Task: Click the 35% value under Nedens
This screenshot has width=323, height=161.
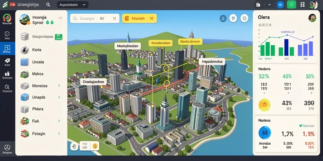Action: coord(310,76)
